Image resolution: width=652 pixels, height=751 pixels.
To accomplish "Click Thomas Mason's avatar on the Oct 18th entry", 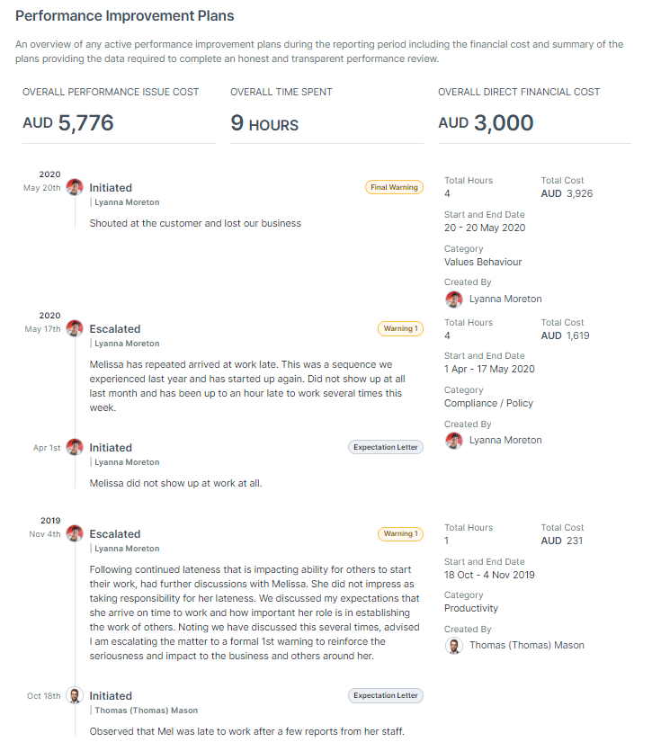I will click(x=73, y=695).
